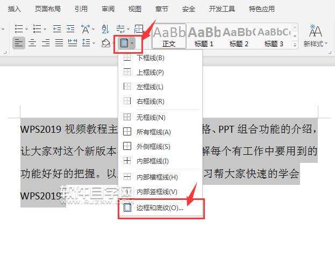Click the bulleted list icon
Screen dimensions: 335x258
tap(19, 28)
